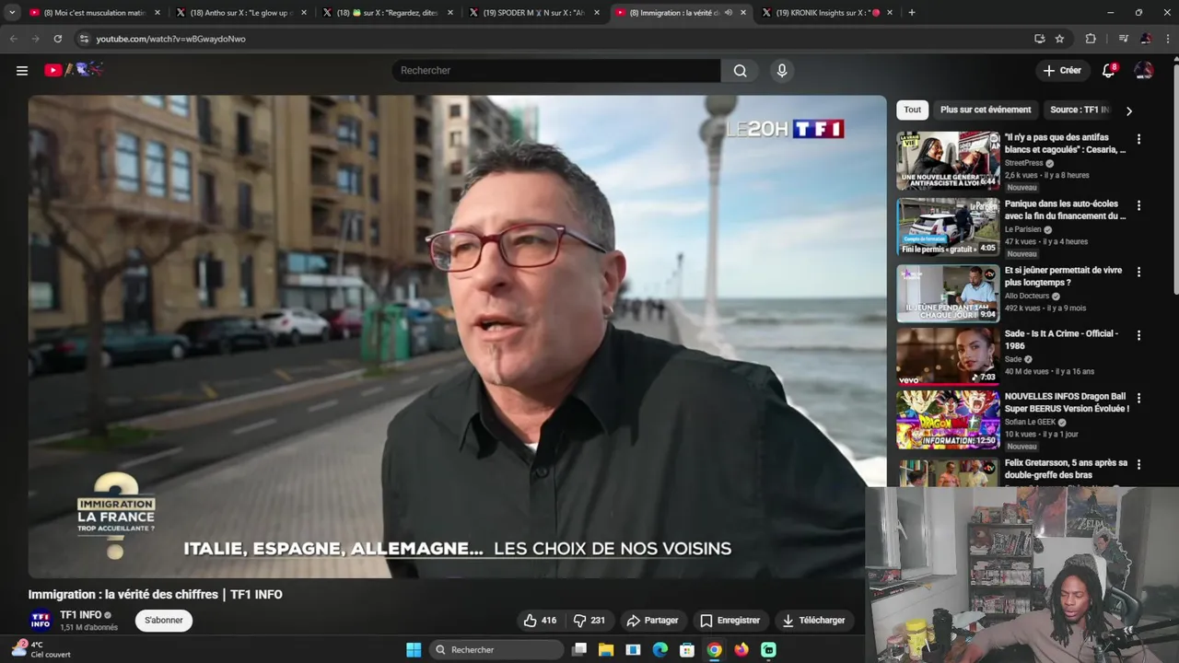Open the StreetPress antifas video thumbnail

tap(948, 160)
